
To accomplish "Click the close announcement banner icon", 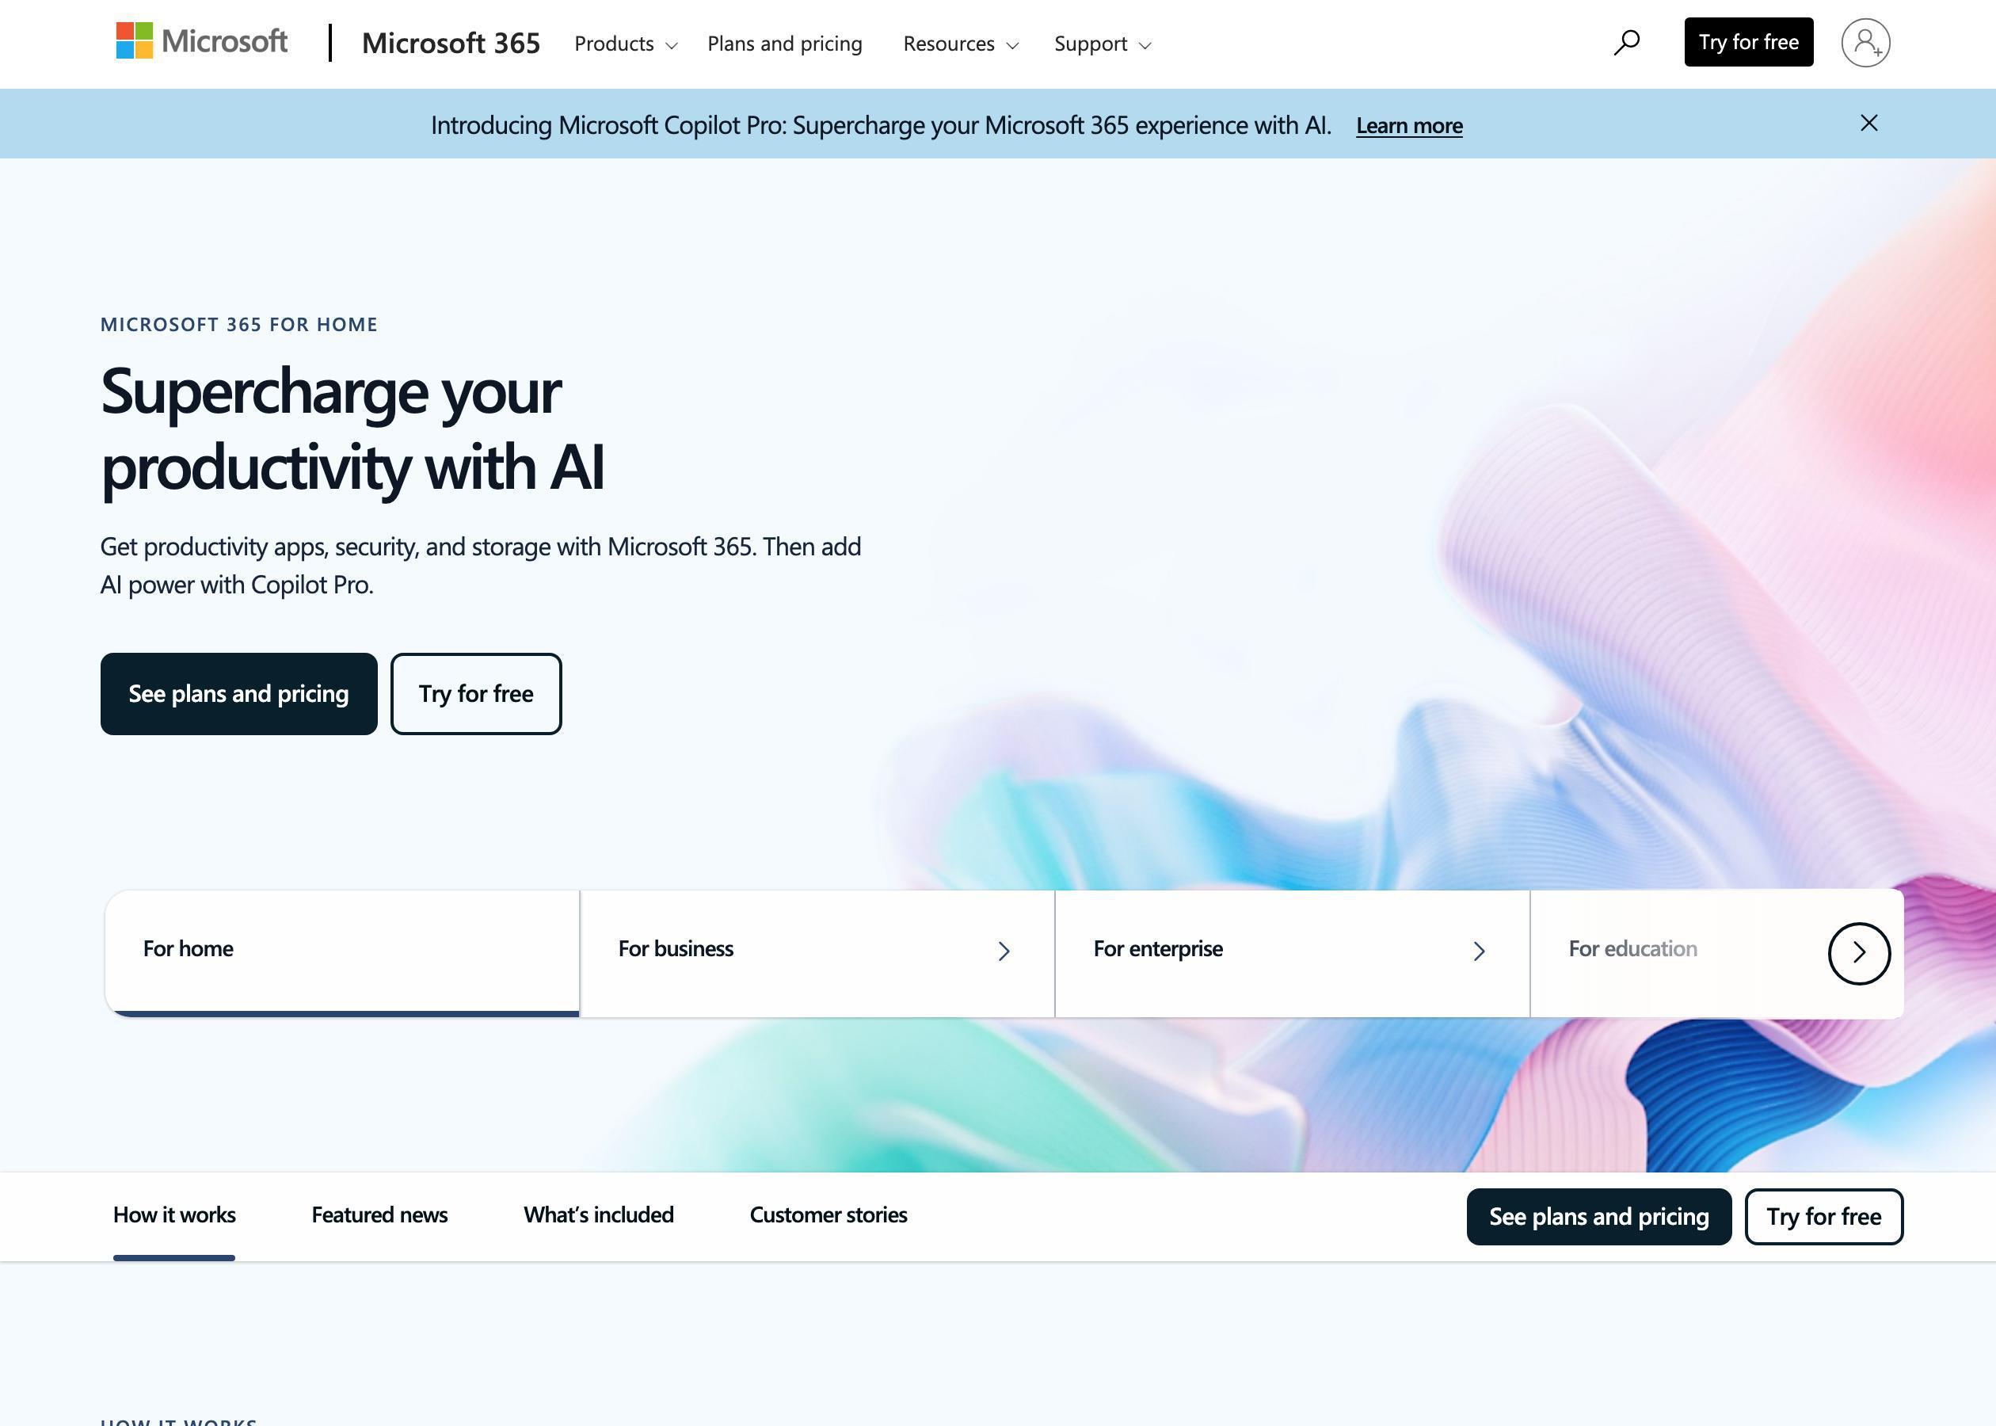I will pyautogui.click(x=1869, y=124).
